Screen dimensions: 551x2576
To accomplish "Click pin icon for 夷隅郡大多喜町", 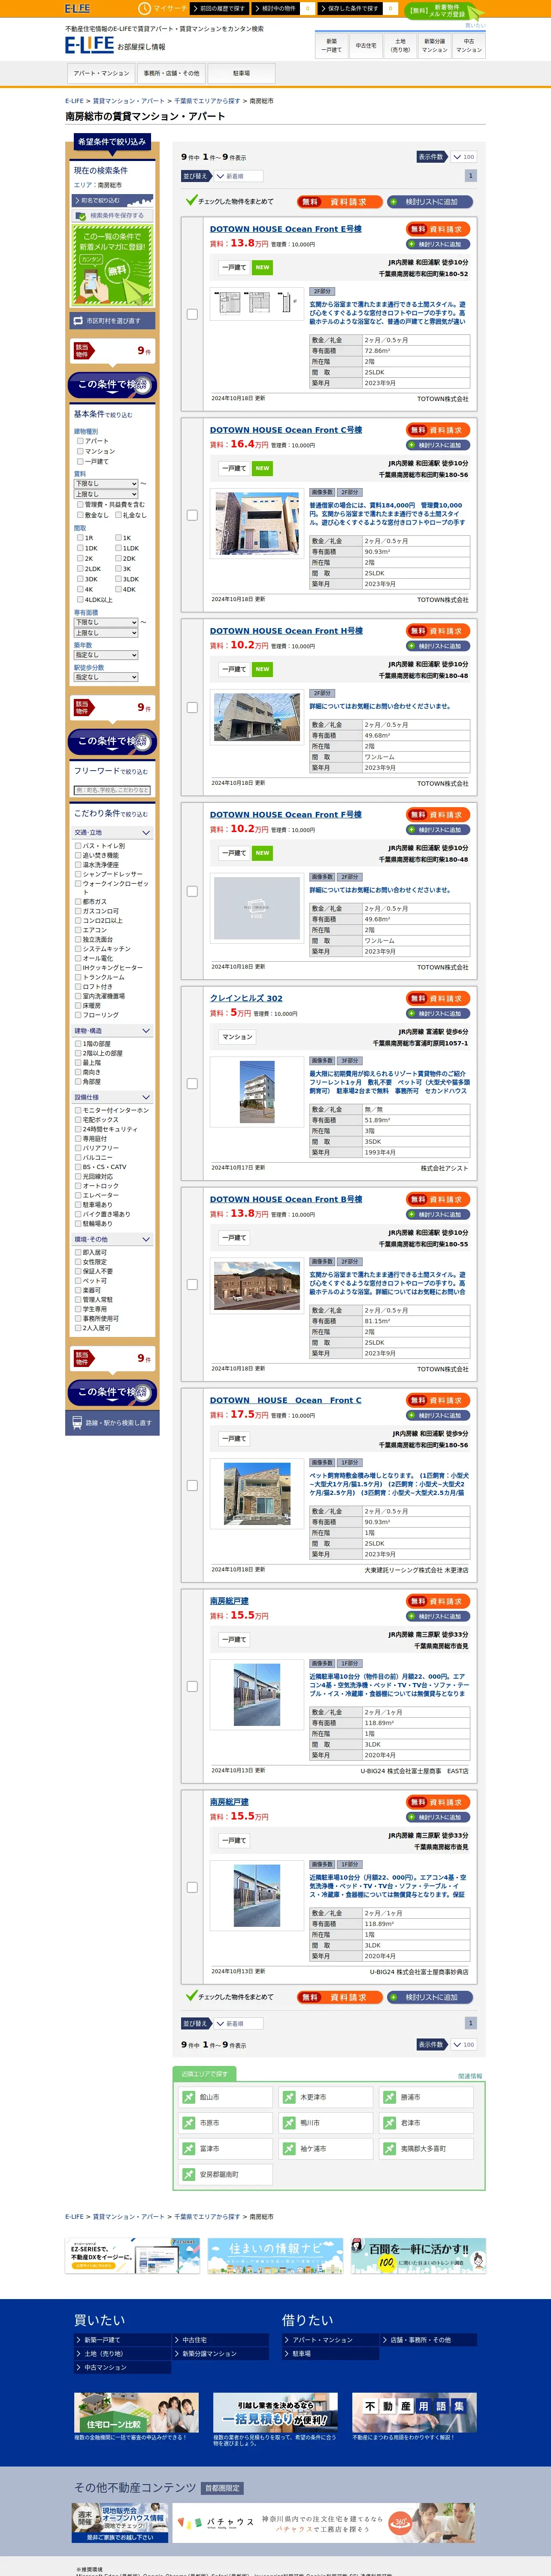I will (x=390, y=2149).
